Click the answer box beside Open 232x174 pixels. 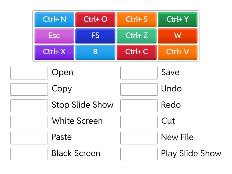29,73
